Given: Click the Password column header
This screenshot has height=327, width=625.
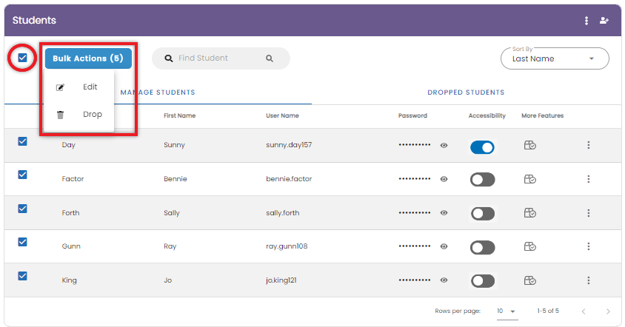Looking at the screenshot, I should click(x=412, y=115).
